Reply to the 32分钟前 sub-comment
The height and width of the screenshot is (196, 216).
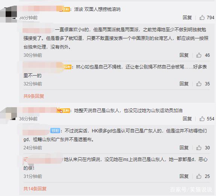tap(184, 84)
